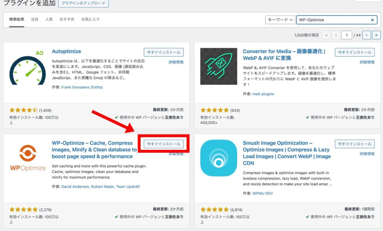Open the おすすめ tab

point(67,19)
